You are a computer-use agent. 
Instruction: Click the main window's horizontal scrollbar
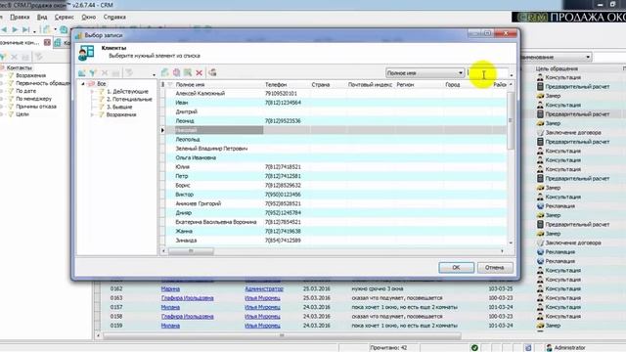click(282, 335)
